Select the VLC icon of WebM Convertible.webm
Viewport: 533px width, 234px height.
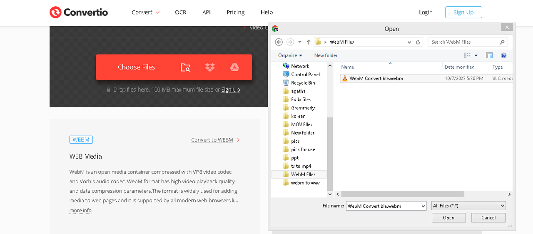pos(344,78)
